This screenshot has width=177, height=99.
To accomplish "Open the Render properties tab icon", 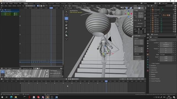I will [x=148, y=41].
